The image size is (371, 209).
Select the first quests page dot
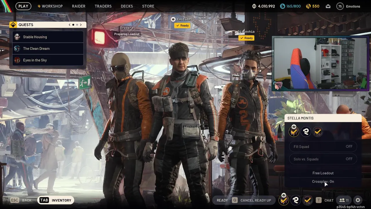click(73, 25)
